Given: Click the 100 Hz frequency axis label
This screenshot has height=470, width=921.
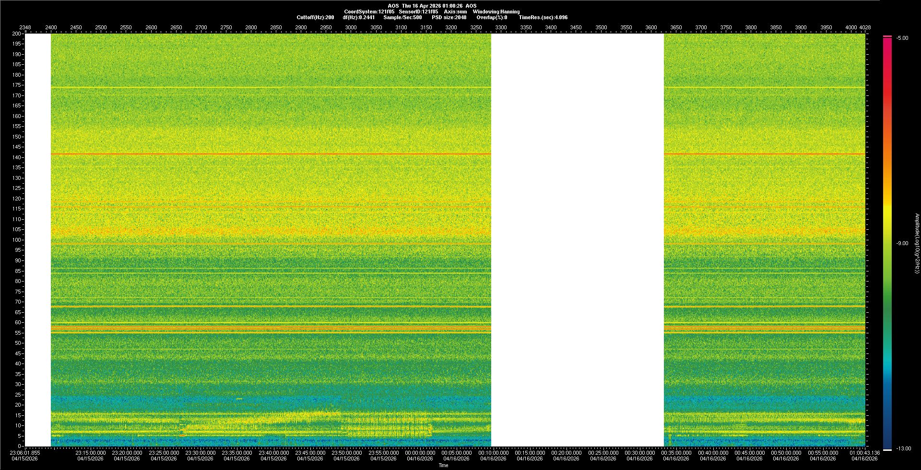Looking at the screenshot, I should (17, 240).
